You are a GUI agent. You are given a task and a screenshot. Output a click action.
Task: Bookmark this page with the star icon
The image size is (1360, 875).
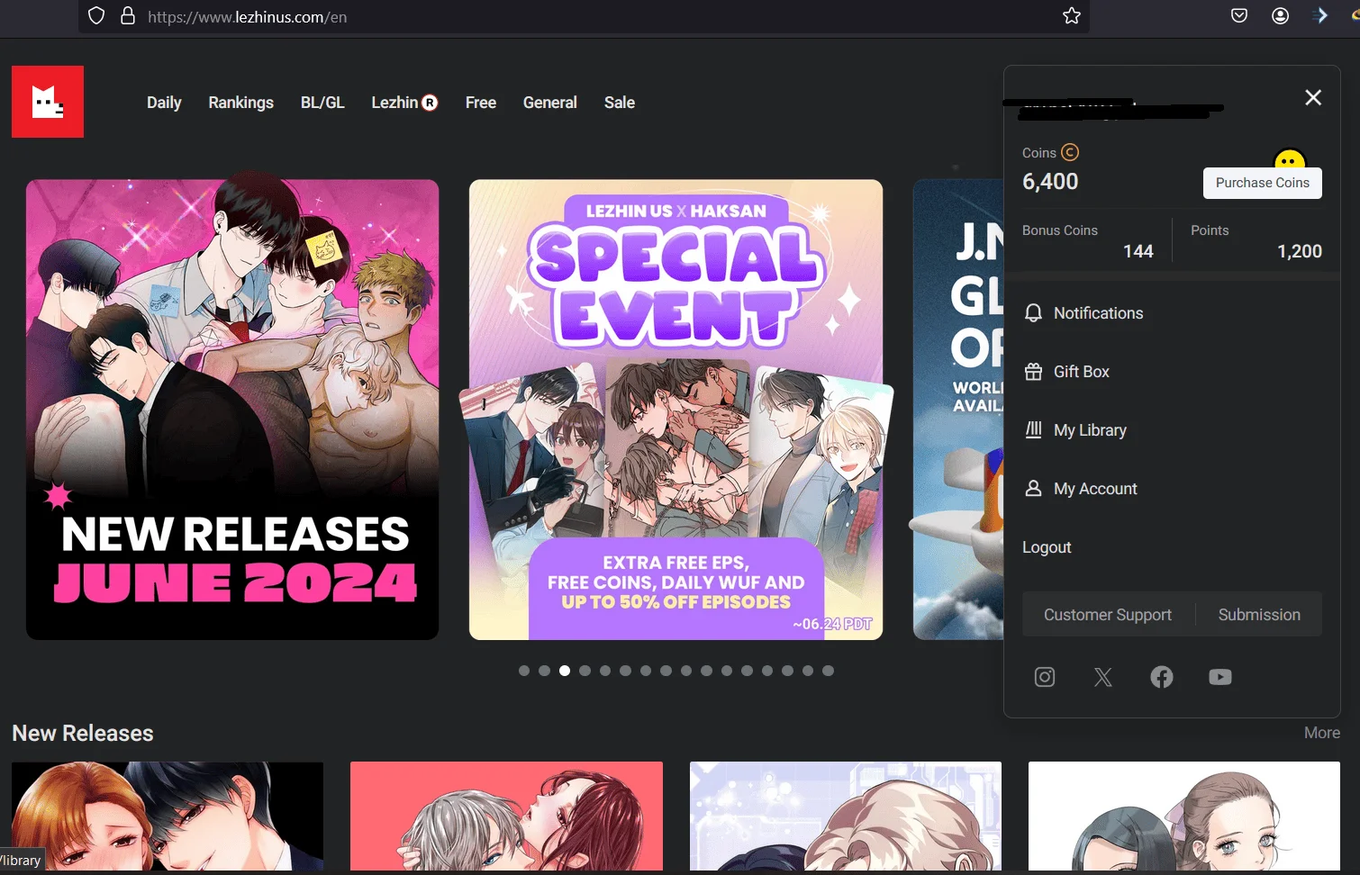coord(1072,16)
